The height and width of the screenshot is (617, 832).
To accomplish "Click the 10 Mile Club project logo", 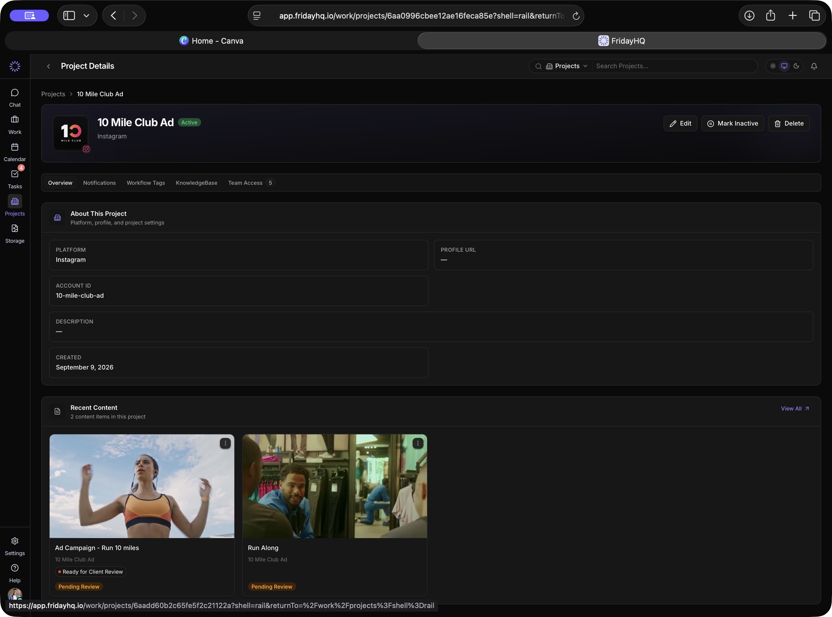I will coord(71,133).
